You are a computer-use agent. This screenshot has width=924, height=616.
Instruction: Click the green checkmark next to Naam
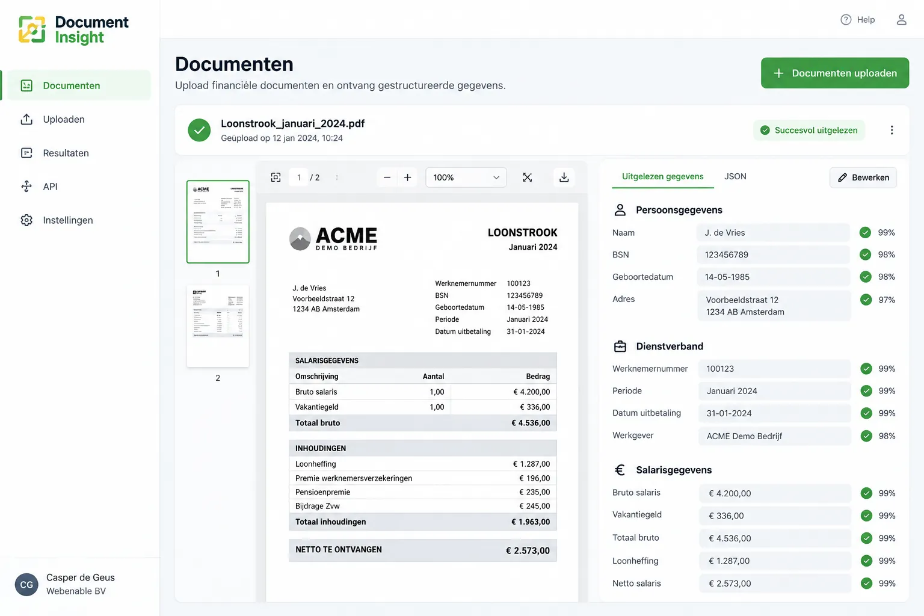tap(865, 233)
